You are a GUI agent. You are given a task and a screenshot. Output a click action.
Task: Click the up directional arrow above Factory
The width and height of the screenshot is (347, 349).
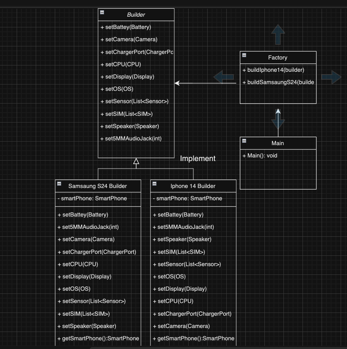(278, 34)
